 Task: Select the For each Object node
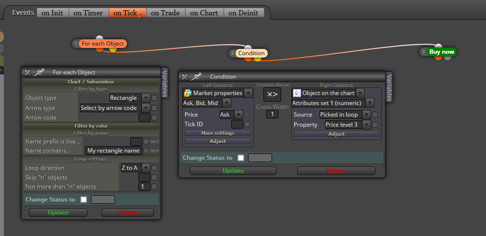point(103,44)
